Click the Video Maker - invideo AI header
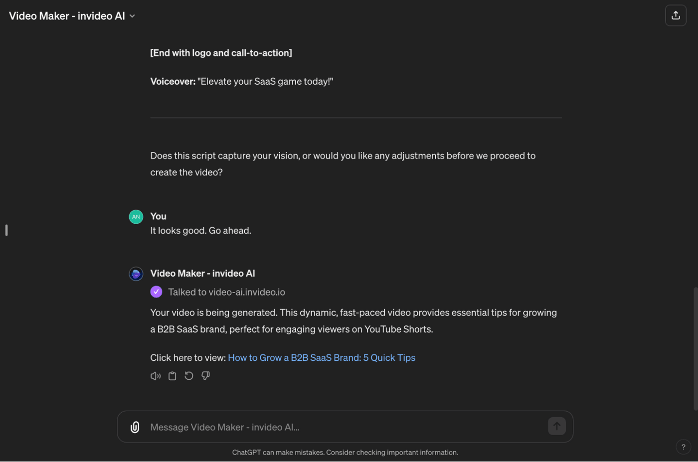Viewport: 698px width, 462px height. pyautogui.click(x=66, y=15)
